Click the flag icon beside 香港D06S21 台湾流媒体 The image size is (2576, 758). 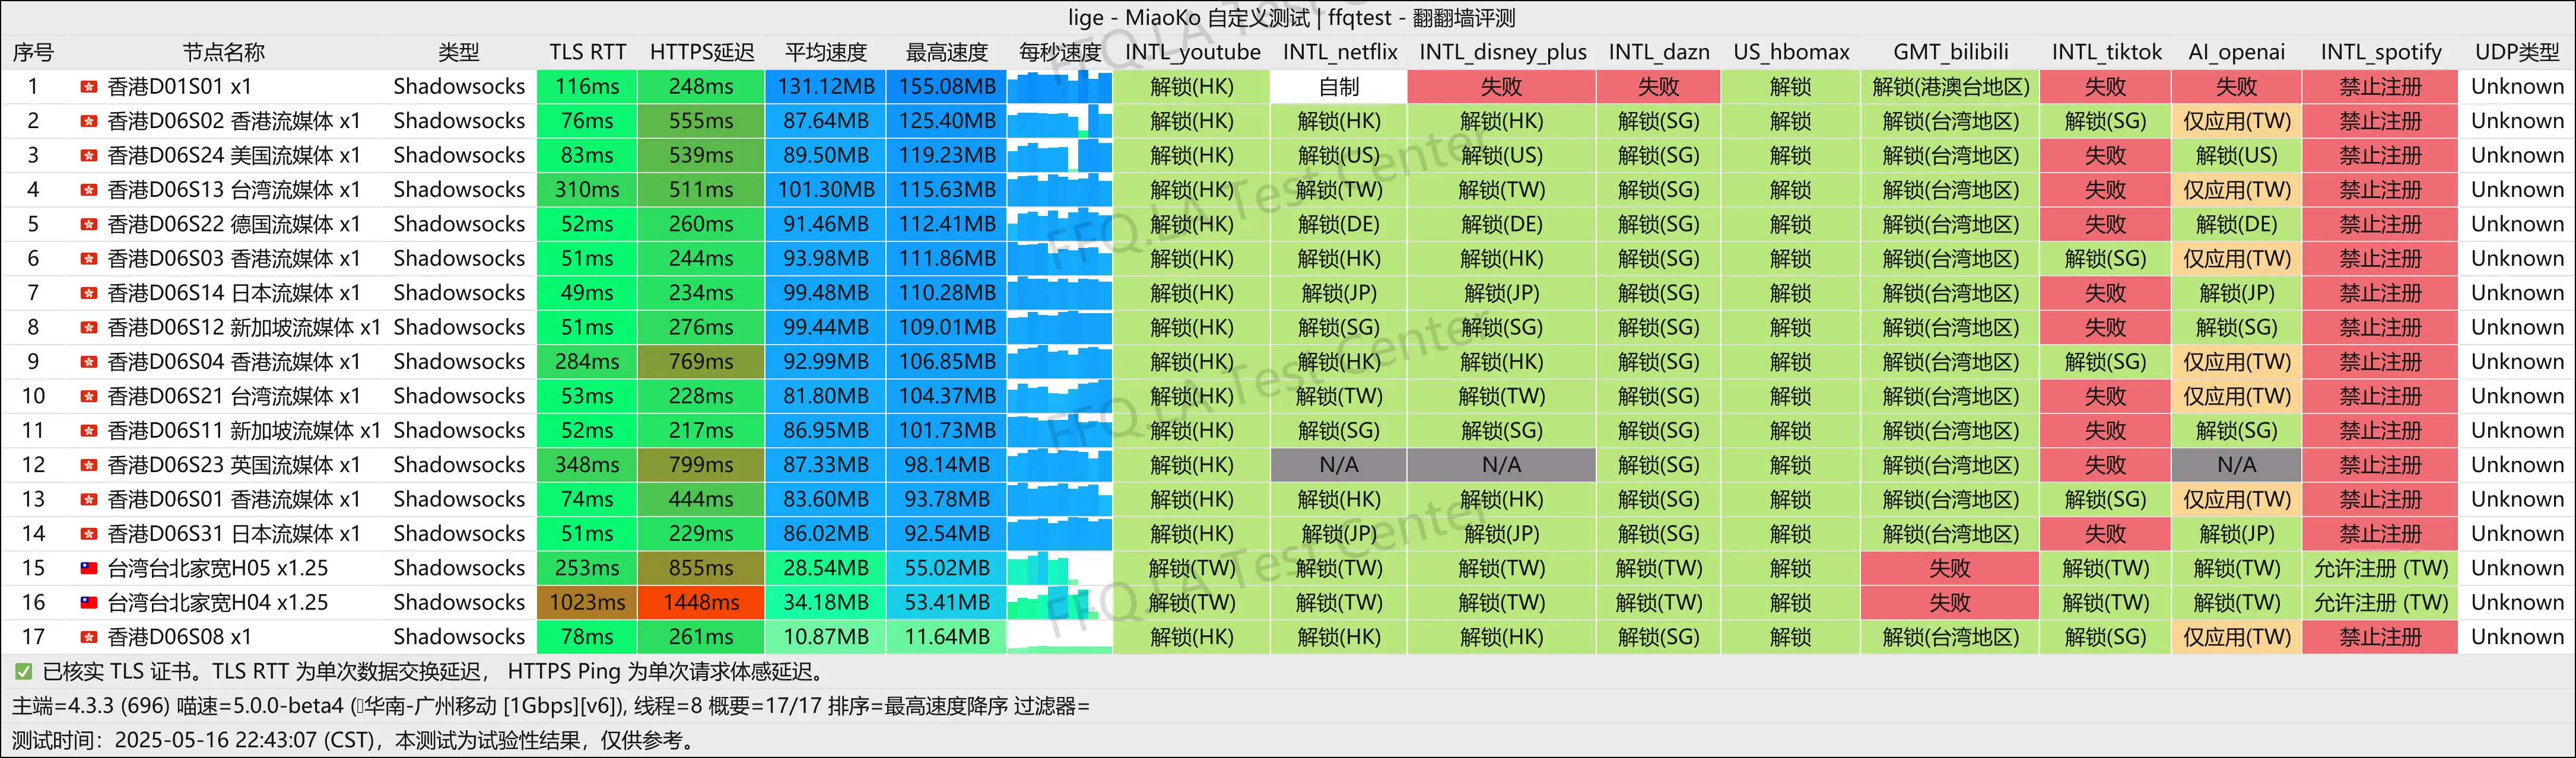[89, 396]
